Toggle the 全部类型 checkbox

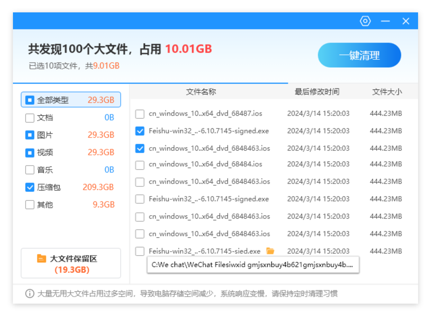tap(30, 100)
